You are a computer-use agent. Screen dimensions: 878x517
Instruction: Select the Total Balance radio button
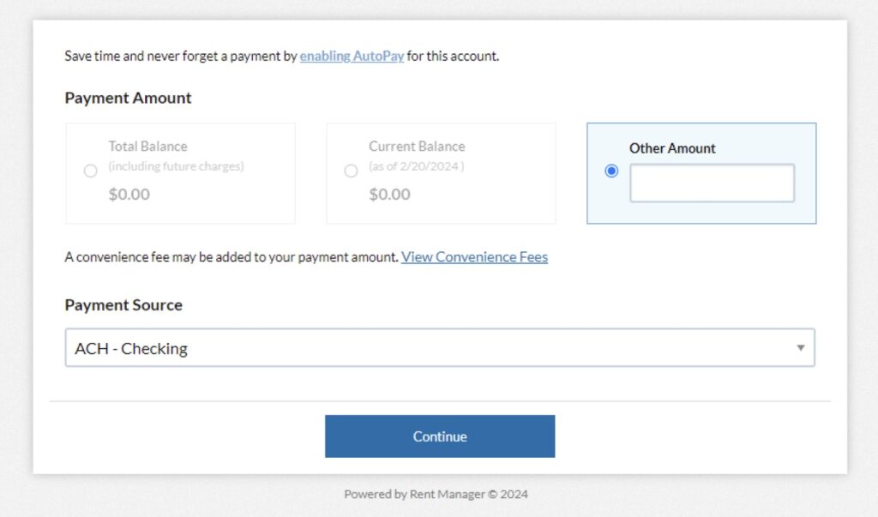pyautogui.click(x=91, y=171)
